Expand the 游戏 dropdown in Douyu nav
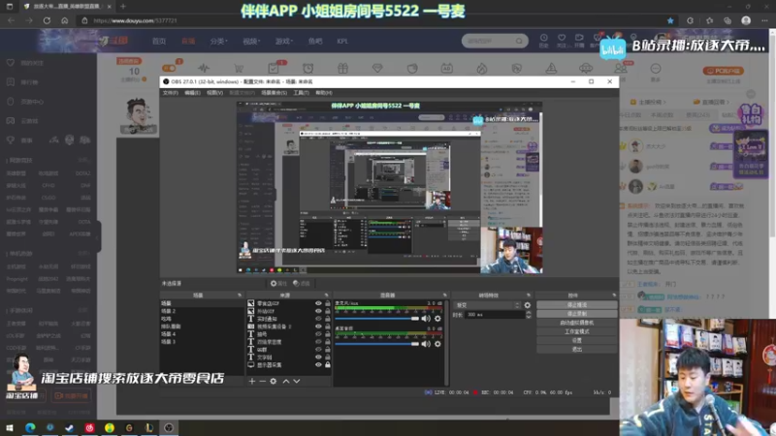Image resolution: width=776 pixels, height=436 pixels. [284, 41]
